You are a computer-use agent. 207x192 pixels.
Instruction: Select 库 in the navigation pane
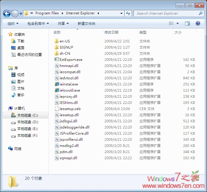(16, 68)
